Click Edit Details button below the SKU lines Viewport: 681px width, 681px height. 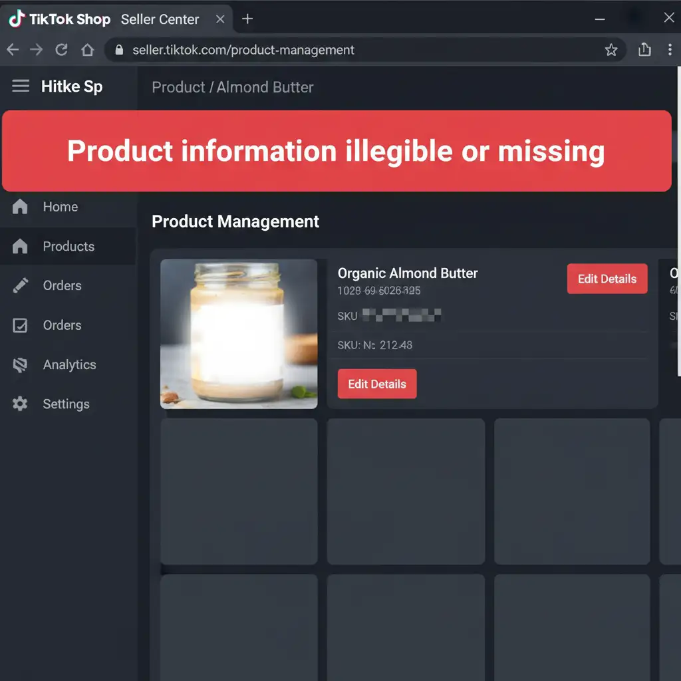[x=376, y=384]
